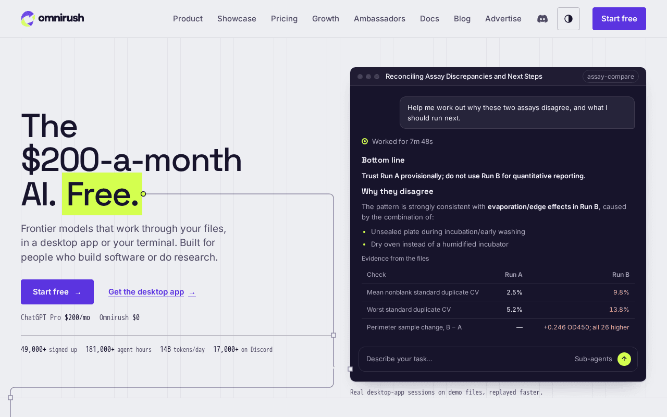Click the Sub-agents option
This screenshot has width=667, height=417.
pyautogui.click(x=594, y=359)
